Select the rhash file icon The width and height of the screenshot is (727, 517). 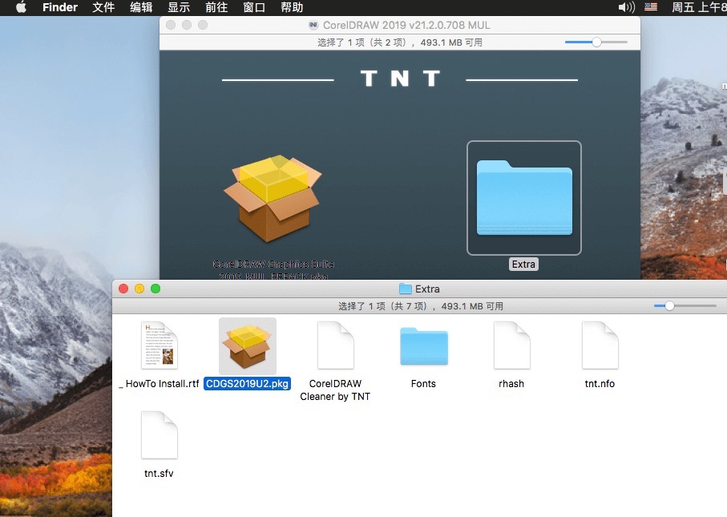(511, 345)
